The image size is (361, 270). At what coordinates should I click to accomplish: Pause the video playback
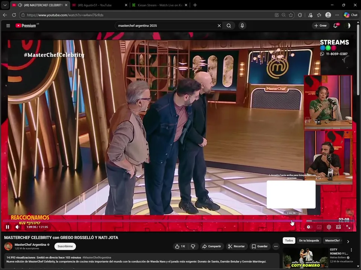(8, 227)
